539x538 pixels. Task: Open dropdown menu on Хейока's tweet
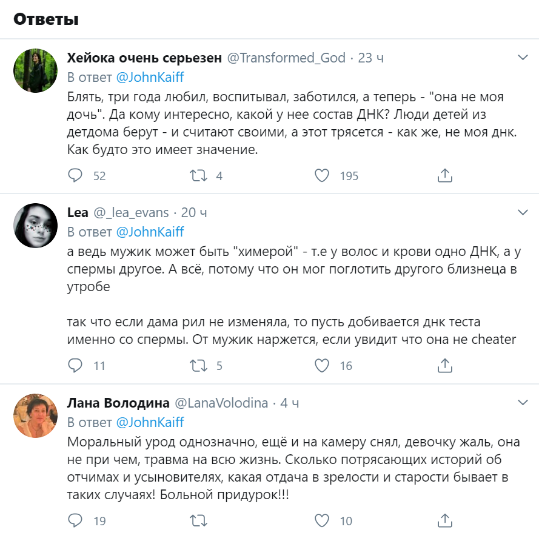coord(522,58)
